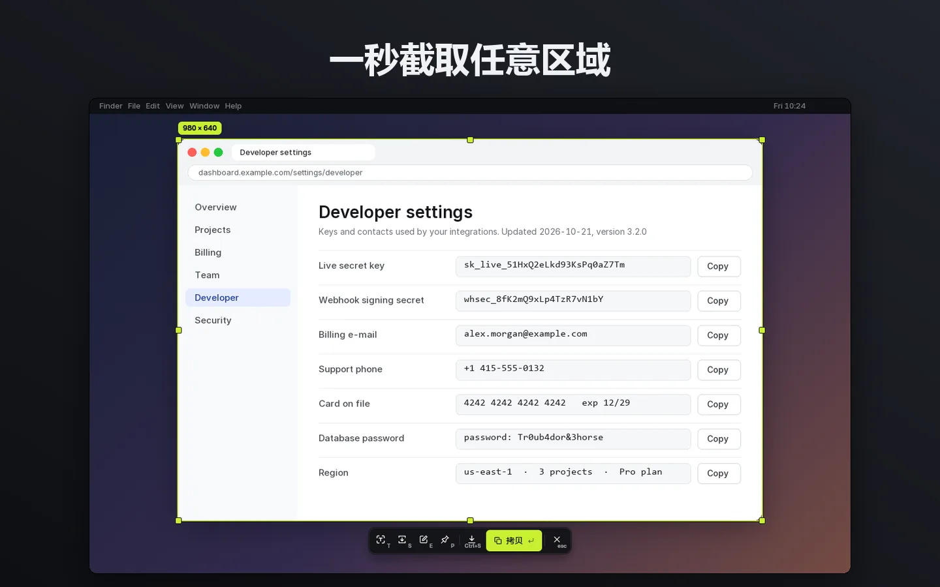Copy the Webhook signing secret
Image resolution: width=940 pixels, height=587 pixels.
[x=719, y=301]
